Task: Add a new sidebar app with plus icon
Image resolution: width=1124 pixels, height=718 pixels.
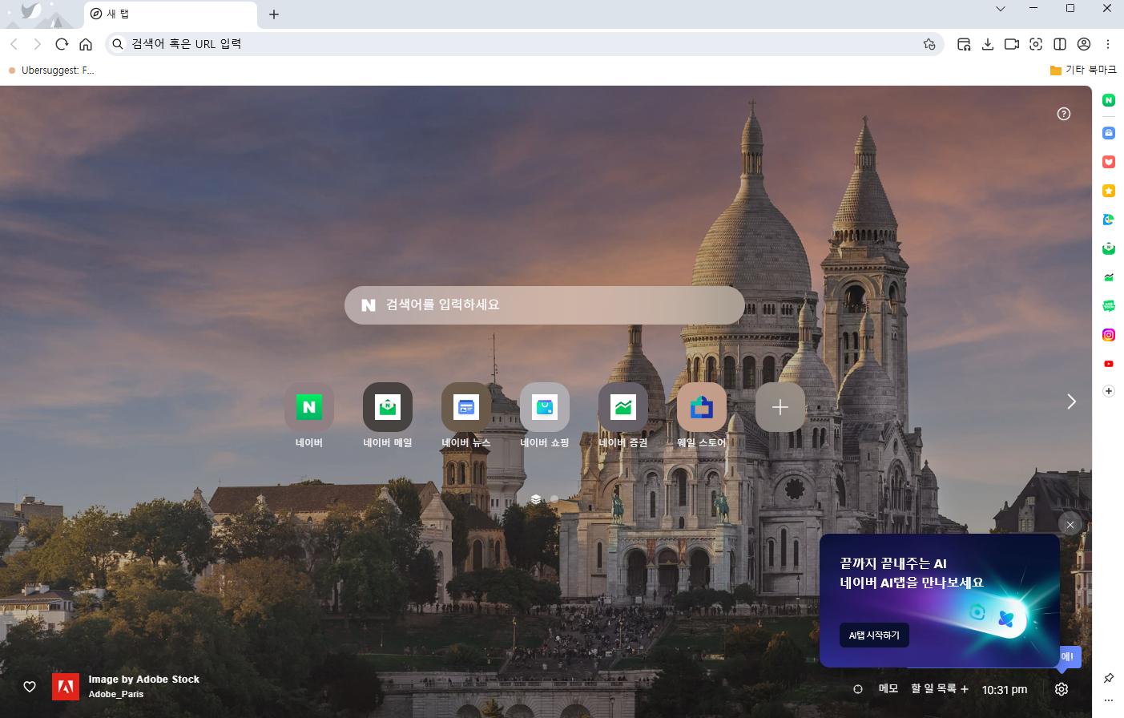Action: tap(1109, 391)
